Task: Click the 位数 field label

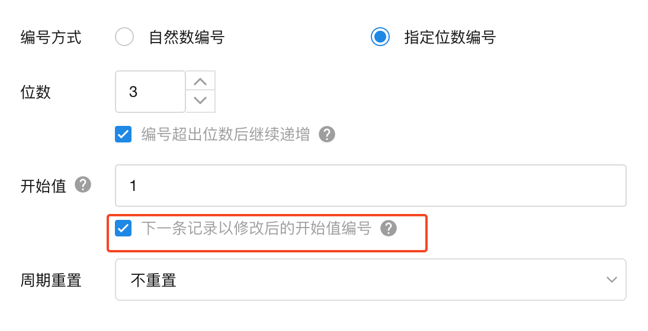Action: tap(36, 92)
